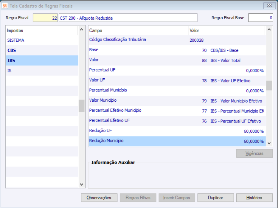Select the Base field row

(x=177, y=50)
